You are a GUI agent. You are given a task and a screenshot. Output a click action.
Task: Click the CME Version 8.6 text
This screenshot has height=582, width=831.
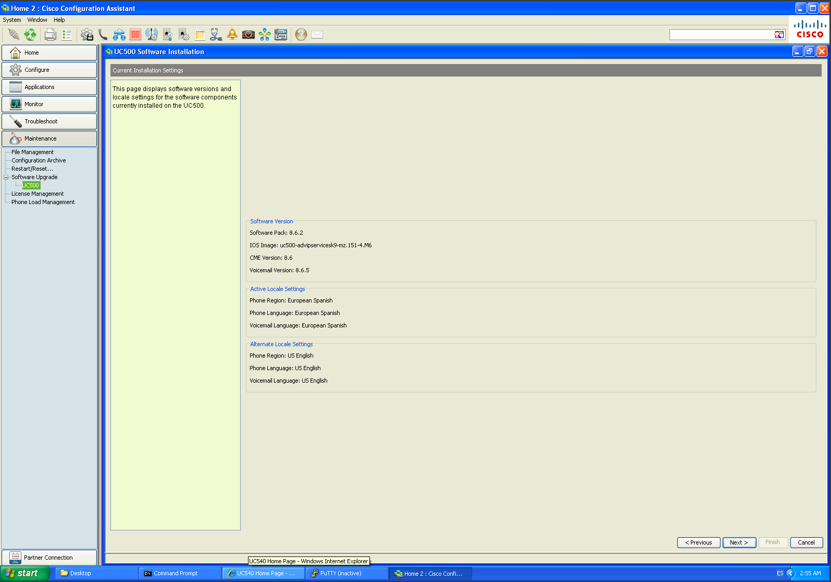(x=271, y=258)
